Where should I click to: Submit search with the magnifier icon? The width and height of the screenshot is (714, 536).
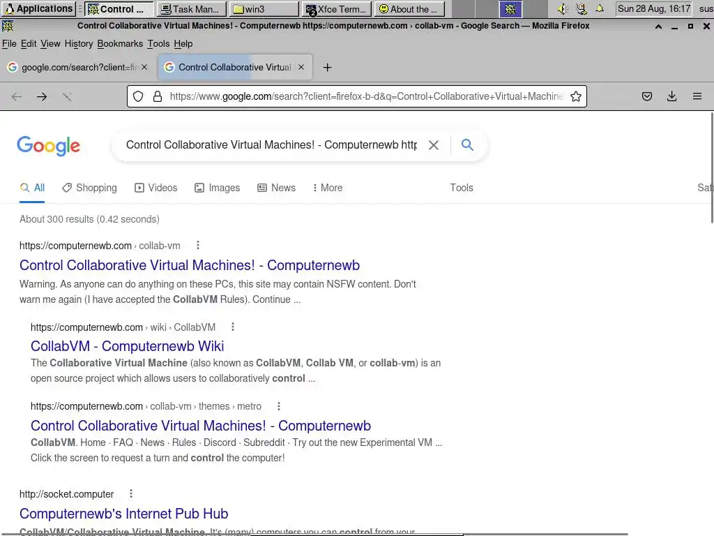pyautogui.click(x=467, y=145)
